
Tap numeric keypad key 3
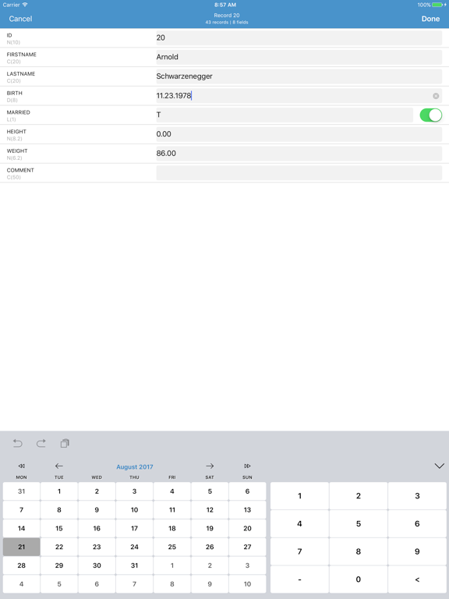[417, 496]
